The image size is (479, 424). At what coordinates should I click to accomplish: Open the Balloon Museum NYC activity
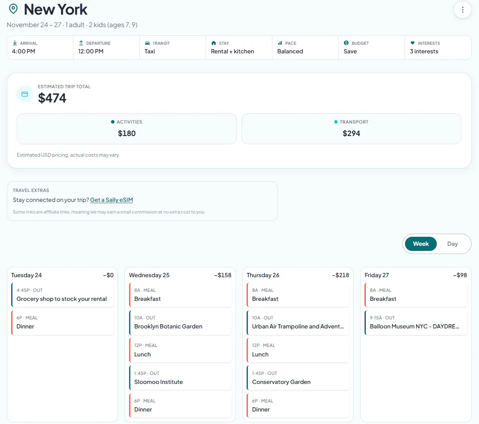point(416,322)
